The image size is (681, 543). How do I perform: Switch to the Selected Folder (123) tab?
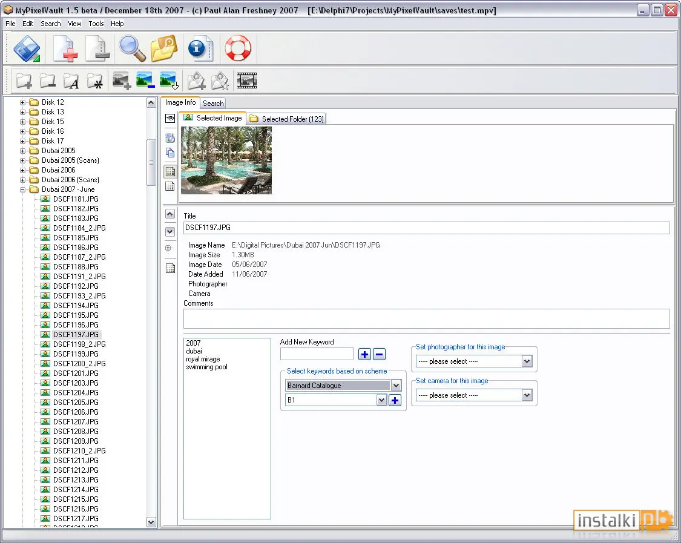[287, 119]
